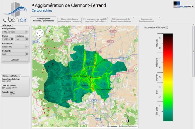
Task: Click the Numtech logo
Action: point(183,5)
